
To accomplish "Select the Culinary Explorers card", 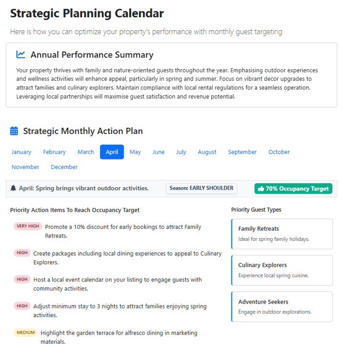I will 282,271.
